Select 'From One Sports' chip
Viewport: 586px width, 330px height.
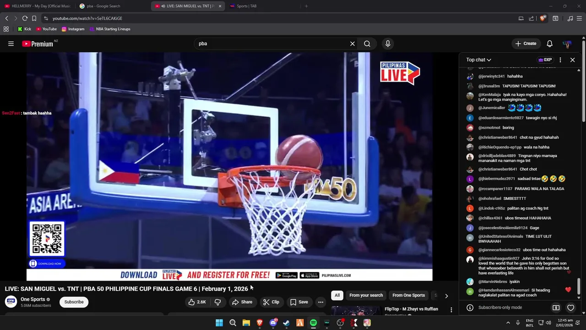coord(408,295)
